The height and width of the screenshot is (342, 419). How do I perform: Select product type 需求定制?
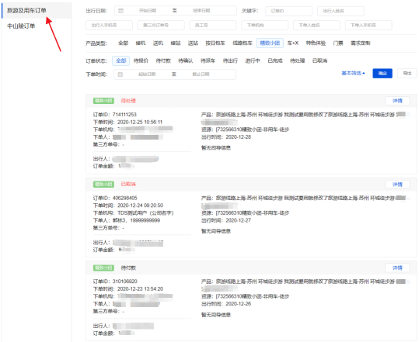point(361,43)
